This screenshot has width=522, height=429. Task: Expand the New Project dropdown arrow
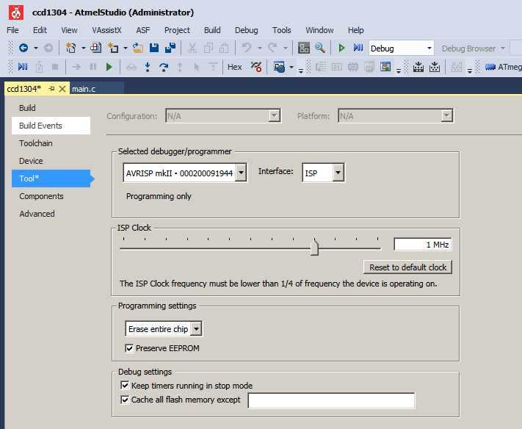(x=83, y=48)
